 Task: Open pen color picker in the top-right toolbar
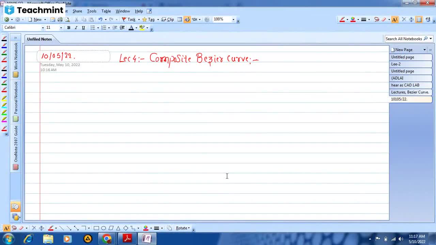click(x=353, y=19)
